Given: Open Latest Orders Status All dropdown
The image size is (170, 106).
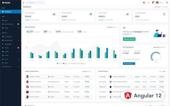Looking at the screenshot, I should pos(163,72).
